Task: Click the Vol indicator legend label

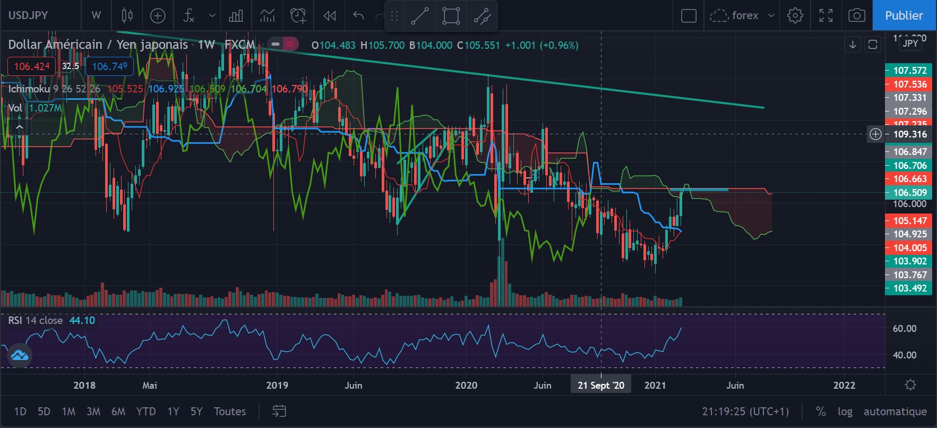Action: click(x=15, y=108)
